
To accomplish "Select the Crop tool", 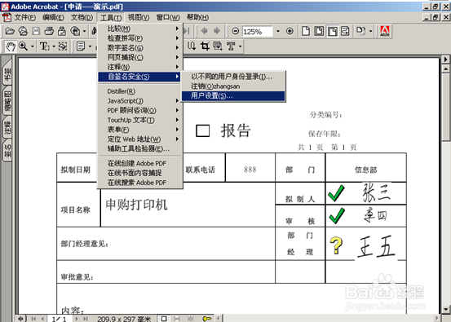I will [205, 46].
